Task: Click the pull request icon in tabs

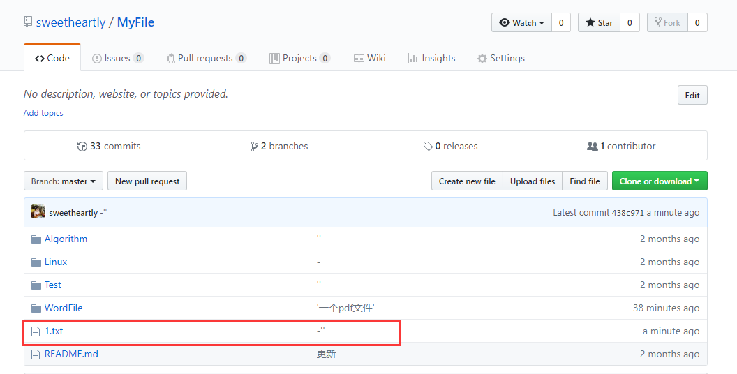Action: [x=170, y=59]
